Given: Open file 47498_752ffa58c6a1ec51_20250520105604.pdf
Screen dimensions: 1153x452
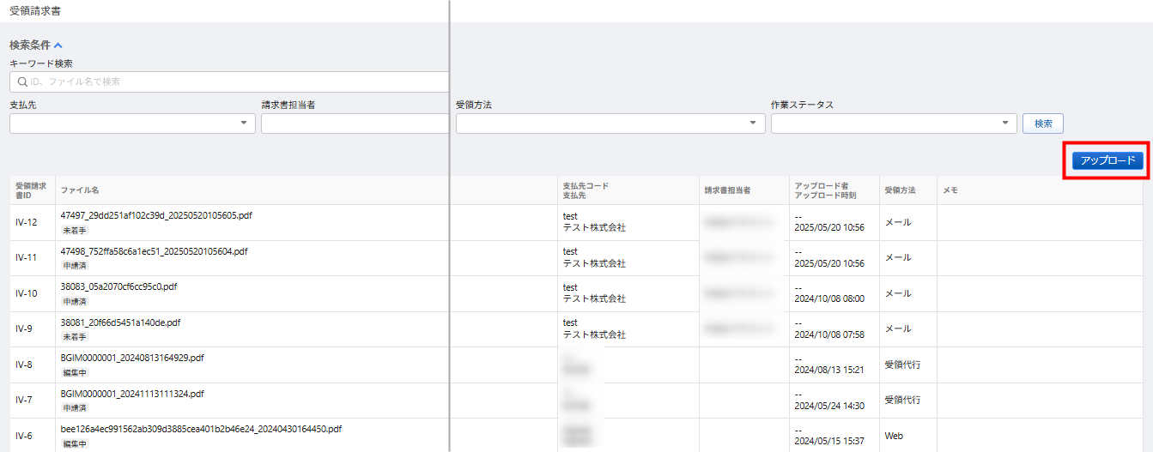Looking at the screenshot, I should coord(154,251).
